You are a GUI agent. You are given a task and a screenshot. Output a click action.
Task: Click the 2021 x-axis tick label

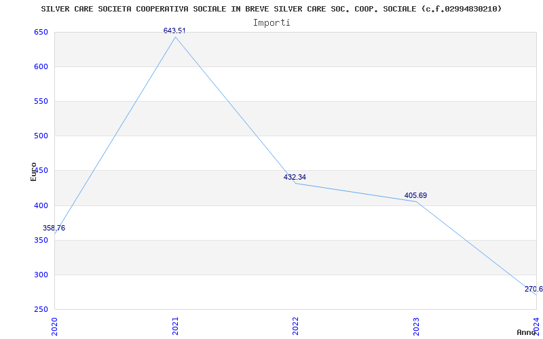(175, 326)
